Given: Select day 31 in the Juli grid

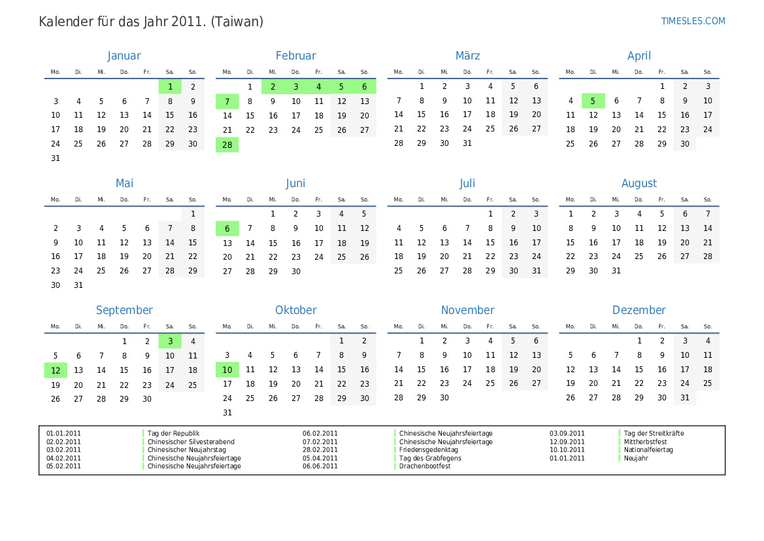Looking at the screenshot, I should click(x=537, y=271).
